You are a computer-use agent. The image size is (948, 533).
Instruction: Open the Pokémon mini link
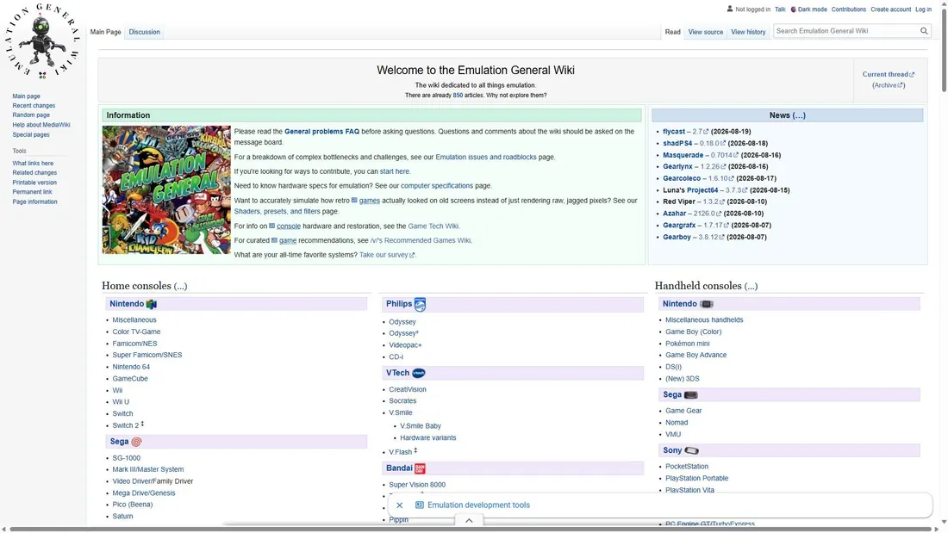coord(688,344)
